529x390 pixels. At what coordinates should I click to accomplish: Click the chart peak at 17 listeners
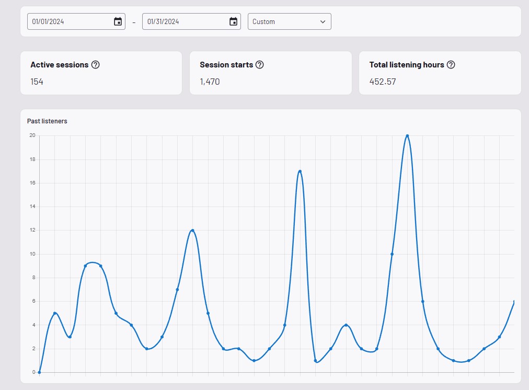click(300, 171)
